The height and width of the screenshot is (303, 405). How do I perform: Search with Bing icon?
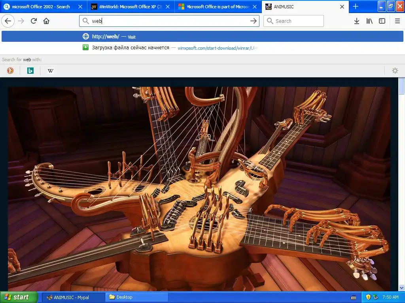30,71
